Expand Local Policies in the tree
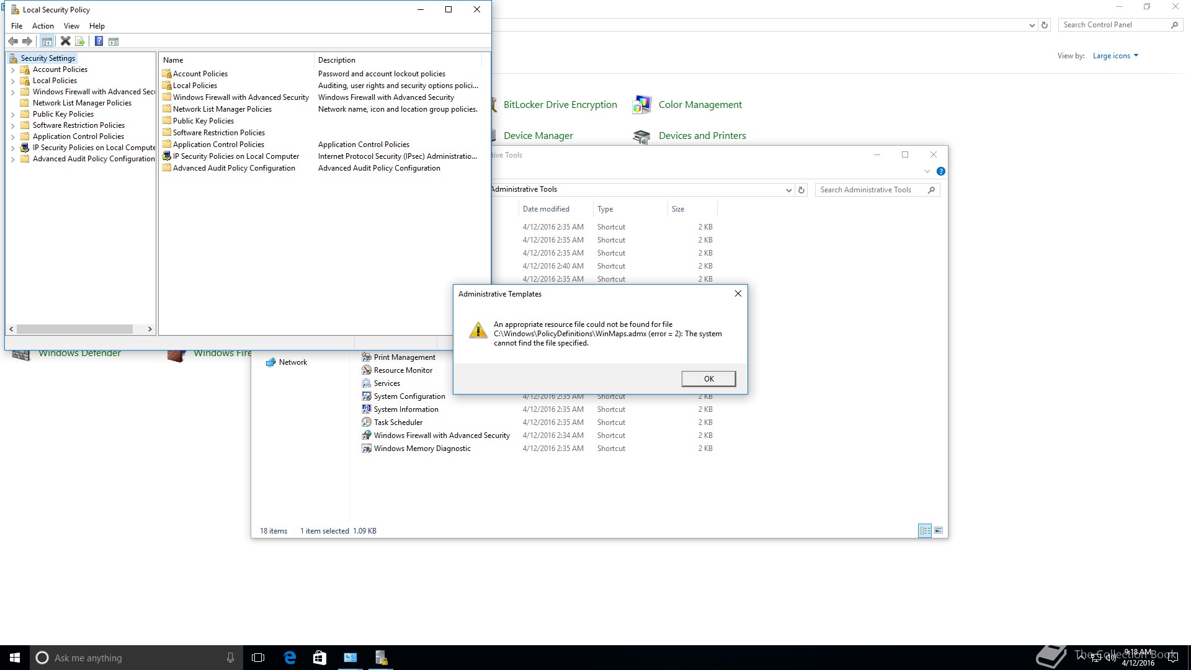The image size is (1191, 670). (x=12, y=81)
